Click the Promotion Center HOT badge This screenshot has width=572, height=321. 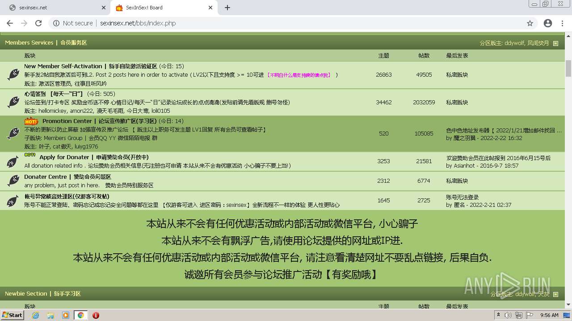click(x=31, y=121)
